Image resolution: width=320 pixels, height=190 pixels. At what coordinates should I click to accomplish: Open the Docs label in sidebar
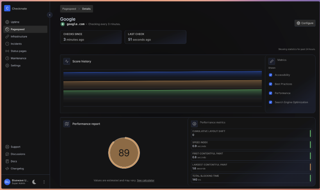tap(14, 161)
